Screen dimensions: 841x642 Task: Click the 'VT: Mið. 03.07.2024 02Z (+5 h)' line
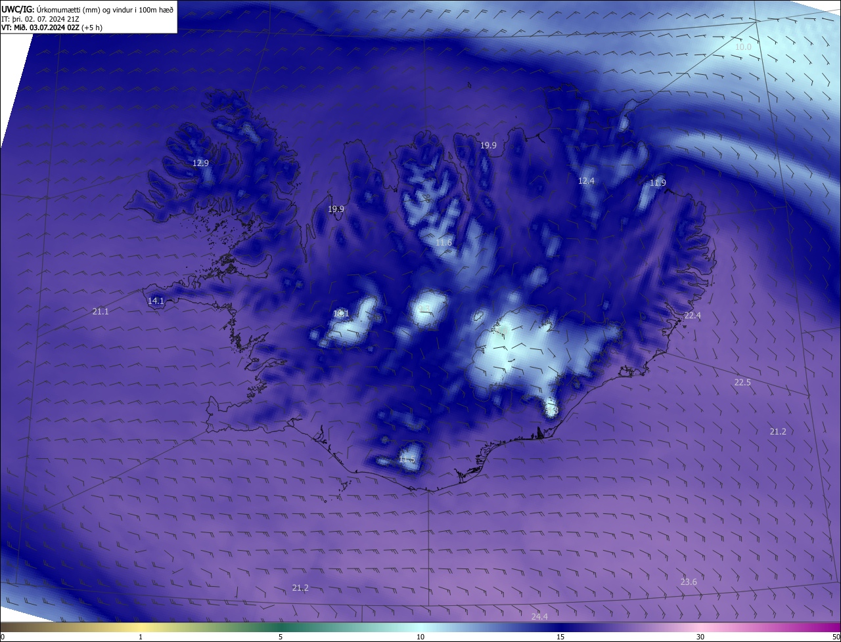(x=52, y=28)
